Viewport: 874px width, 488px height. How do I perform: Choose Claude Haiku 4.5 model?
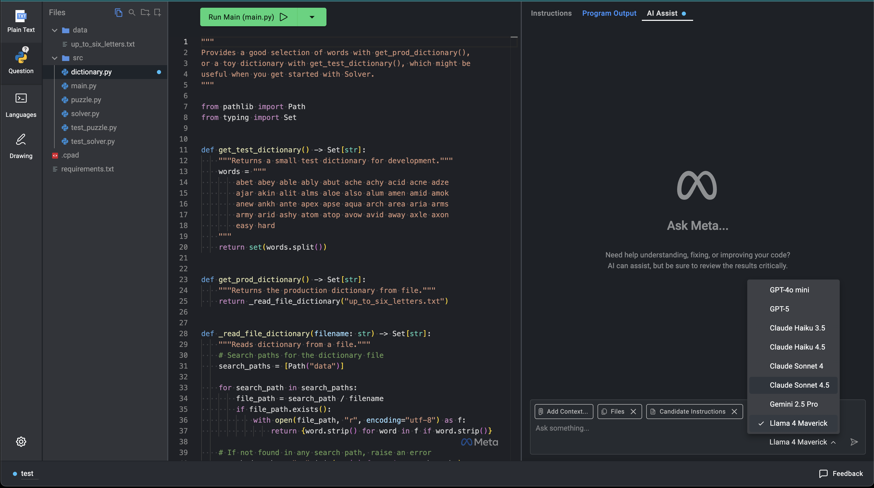coord(793,347)
